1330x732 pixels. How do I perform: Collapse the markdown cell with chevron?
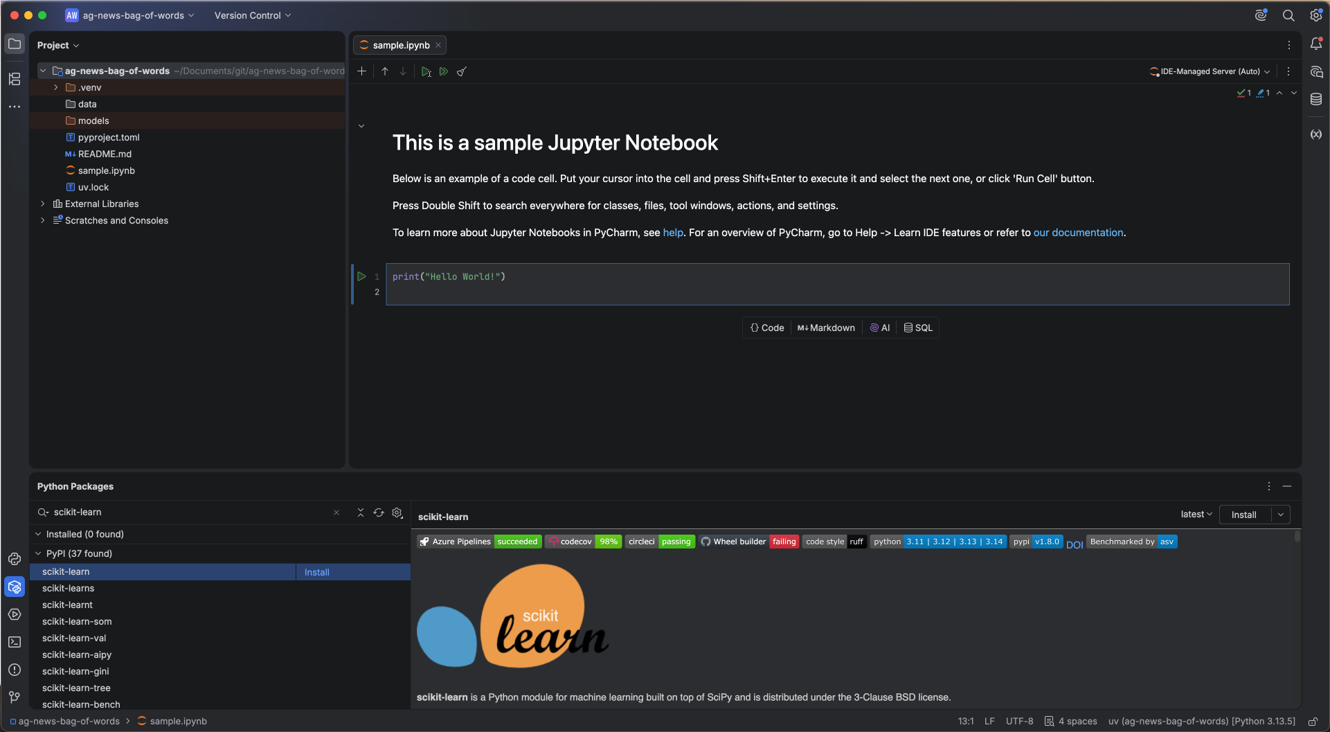click(x=361, y=126)
